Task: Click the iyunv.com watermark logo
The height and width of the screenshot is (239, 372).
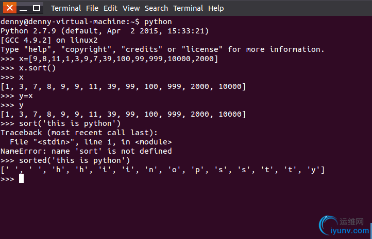Action: 344,225
